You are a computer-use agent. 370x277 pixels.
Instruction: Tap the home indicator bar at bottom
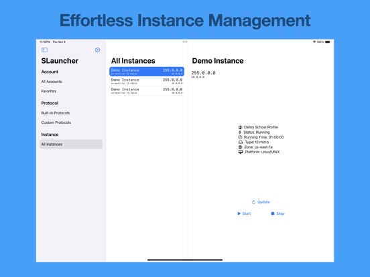point(185,260)
